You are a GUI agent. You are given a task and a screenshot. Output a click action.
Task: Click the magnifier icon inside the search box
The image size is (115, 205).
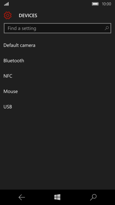[x=107, y=28]
